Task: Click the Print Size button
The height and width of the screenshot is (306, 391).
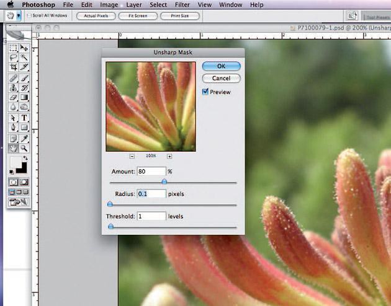Action: pyautogui.click(x=180, y=15)
